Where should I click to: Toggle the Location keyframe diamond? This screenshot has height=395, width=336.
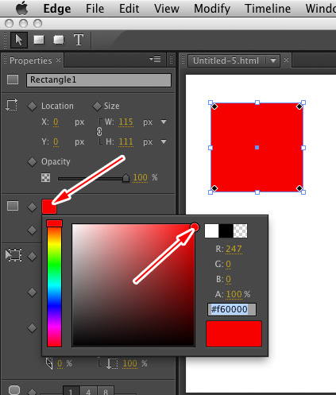coord(32,106)
